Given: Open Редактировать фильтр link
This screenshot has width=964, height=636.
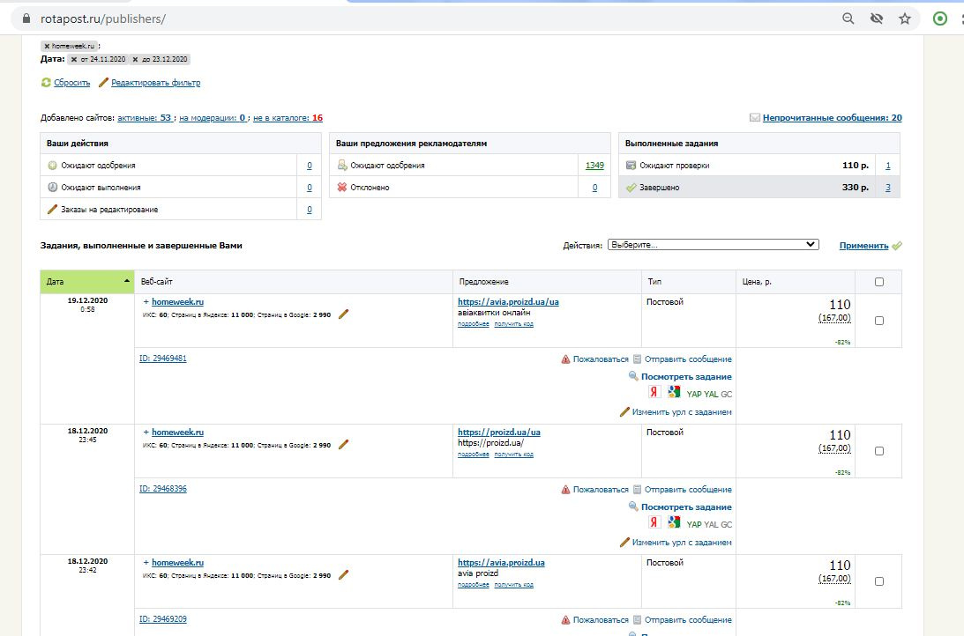Looking at the screenshot, I should coord(155,82).
